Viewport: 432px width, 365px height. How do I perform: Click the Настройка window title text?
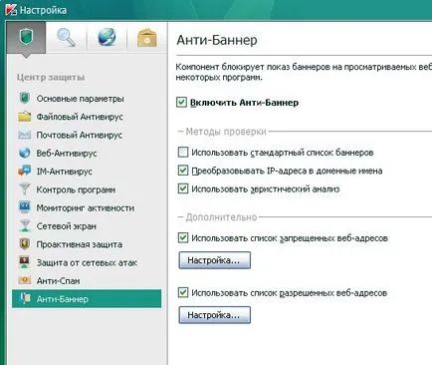(x=43, y=10)
